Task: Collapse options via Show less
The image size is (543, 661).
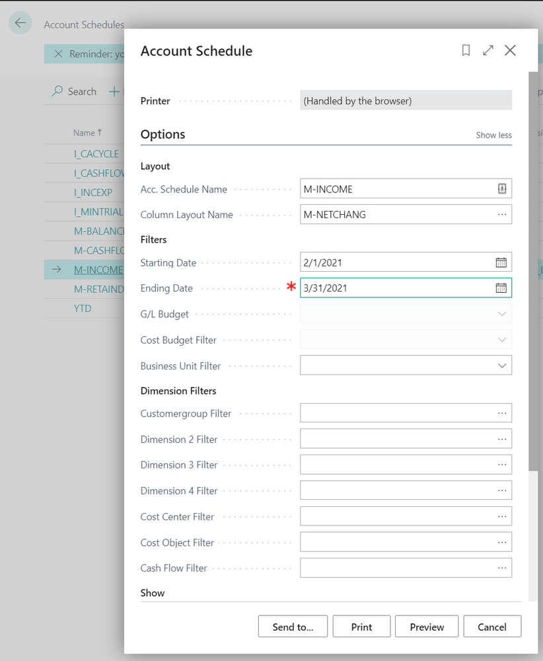Action: click(493, 135)
